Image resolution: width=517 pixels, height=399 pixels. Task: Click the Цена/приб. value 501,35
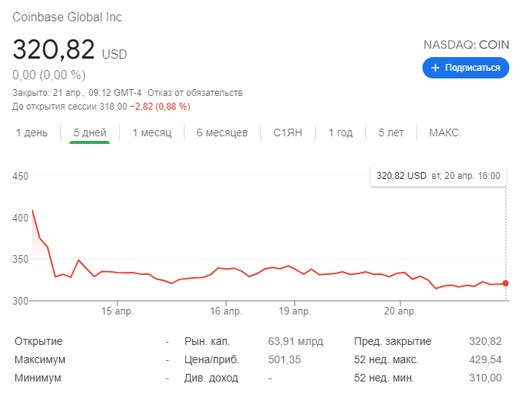(284, 359)
